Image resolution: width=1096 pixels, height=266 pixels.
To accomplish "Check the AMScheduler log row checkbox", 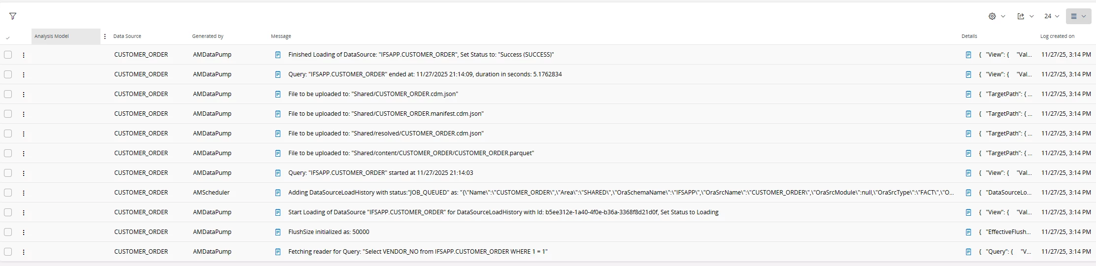I will click(8, 193).
